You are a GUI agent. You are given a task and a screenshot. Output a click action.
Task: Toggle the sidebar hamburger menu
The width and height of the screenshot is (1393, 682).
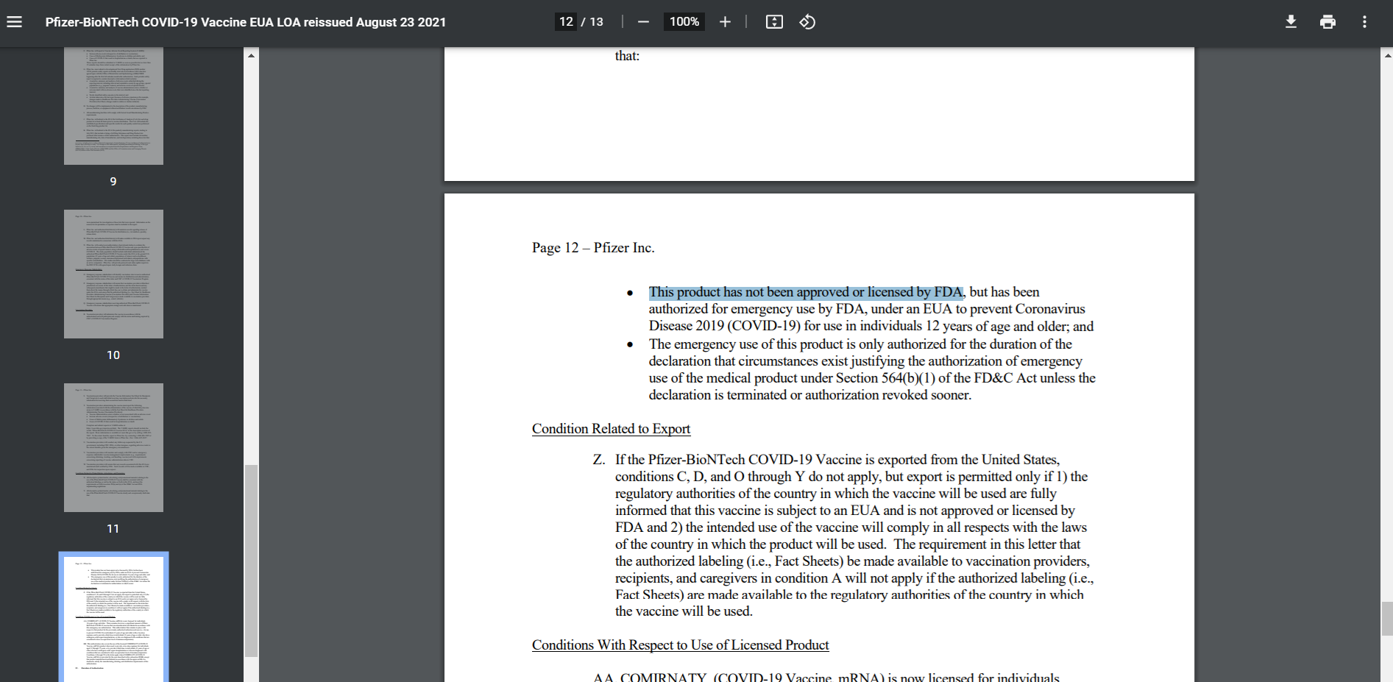pos(14,22)
